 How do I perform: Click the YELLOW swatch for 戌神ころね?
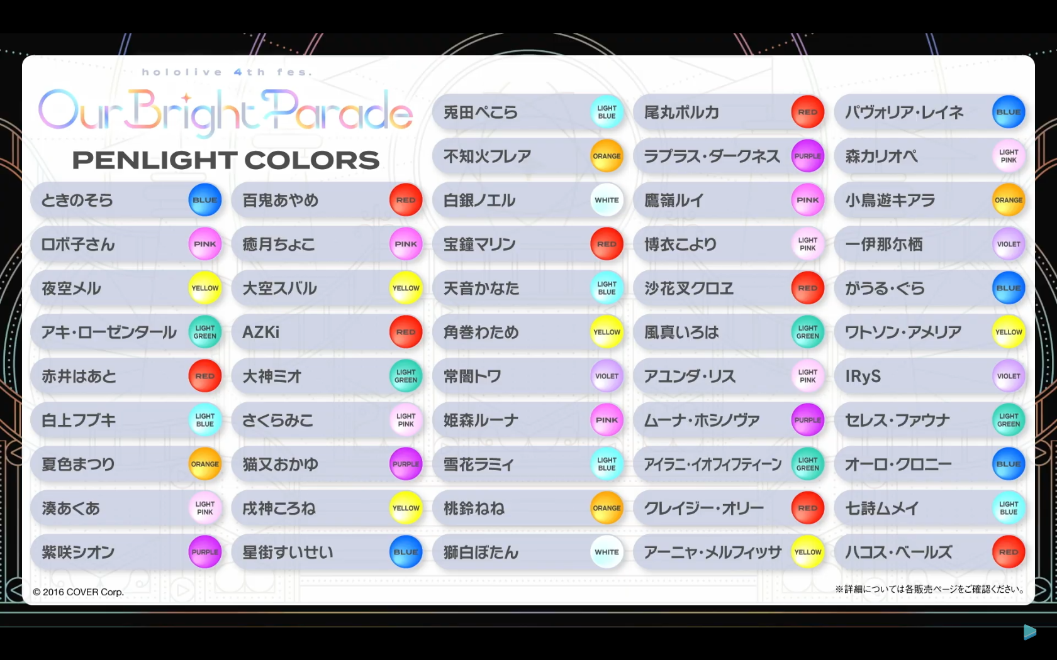(x=406, y=508)
